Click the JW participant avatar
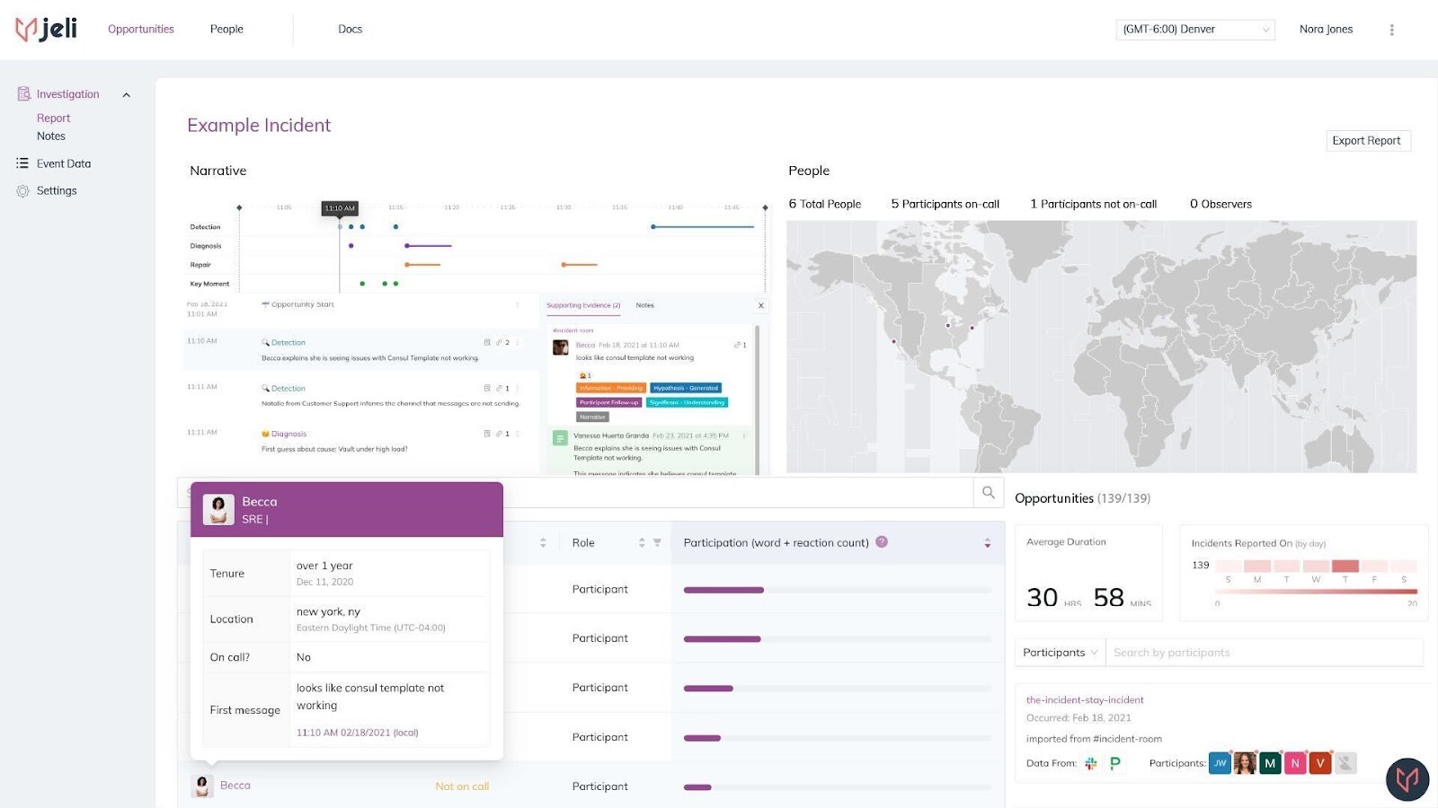The height and width of the screenshot is (808, 1438). pyautogui.click(x=1220, y=763)
